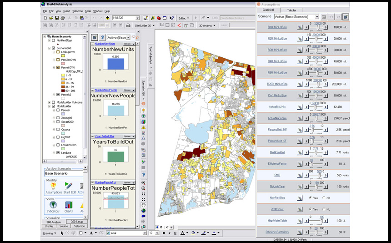Click the Zoom Out tool on vertical toolbar
The height and width of the screenshot is (243, 391).
pos(143,188)
